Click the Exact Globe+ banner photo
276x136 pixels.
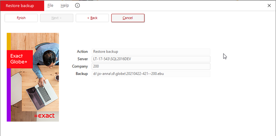[33, 77]
